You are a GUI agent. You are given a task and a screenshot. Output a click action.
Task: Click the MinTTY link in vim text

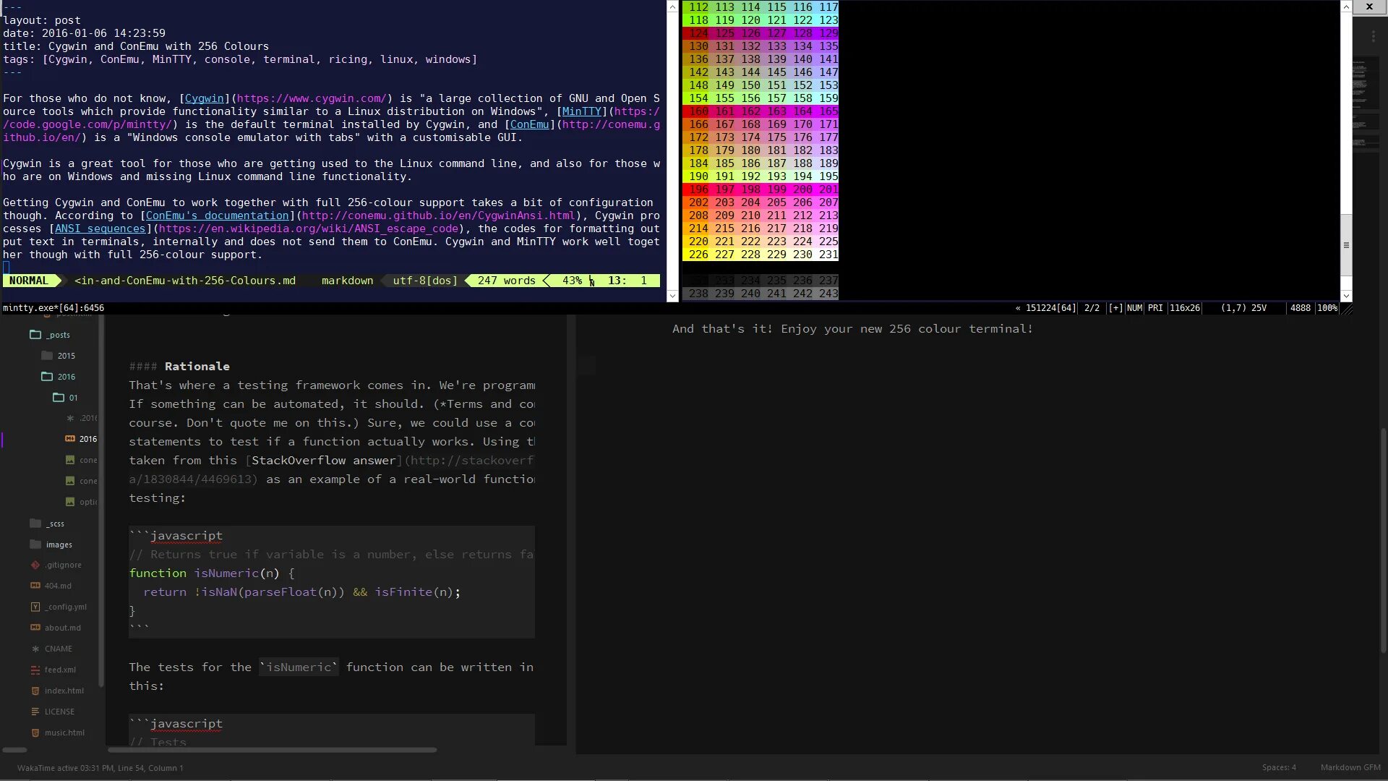tap(581, 111)
